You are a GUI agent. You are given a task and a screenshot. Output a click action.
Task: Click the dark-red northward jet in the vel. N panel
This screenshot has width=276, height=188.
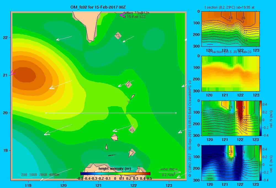coord(240,110)
